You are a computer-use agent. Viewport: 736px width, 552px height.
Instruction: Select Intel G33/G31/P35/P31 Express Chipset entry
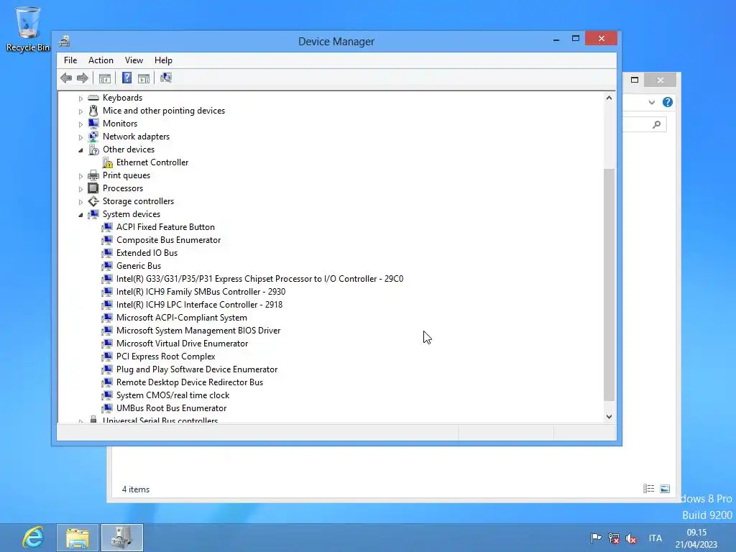(x=259, y=279)
